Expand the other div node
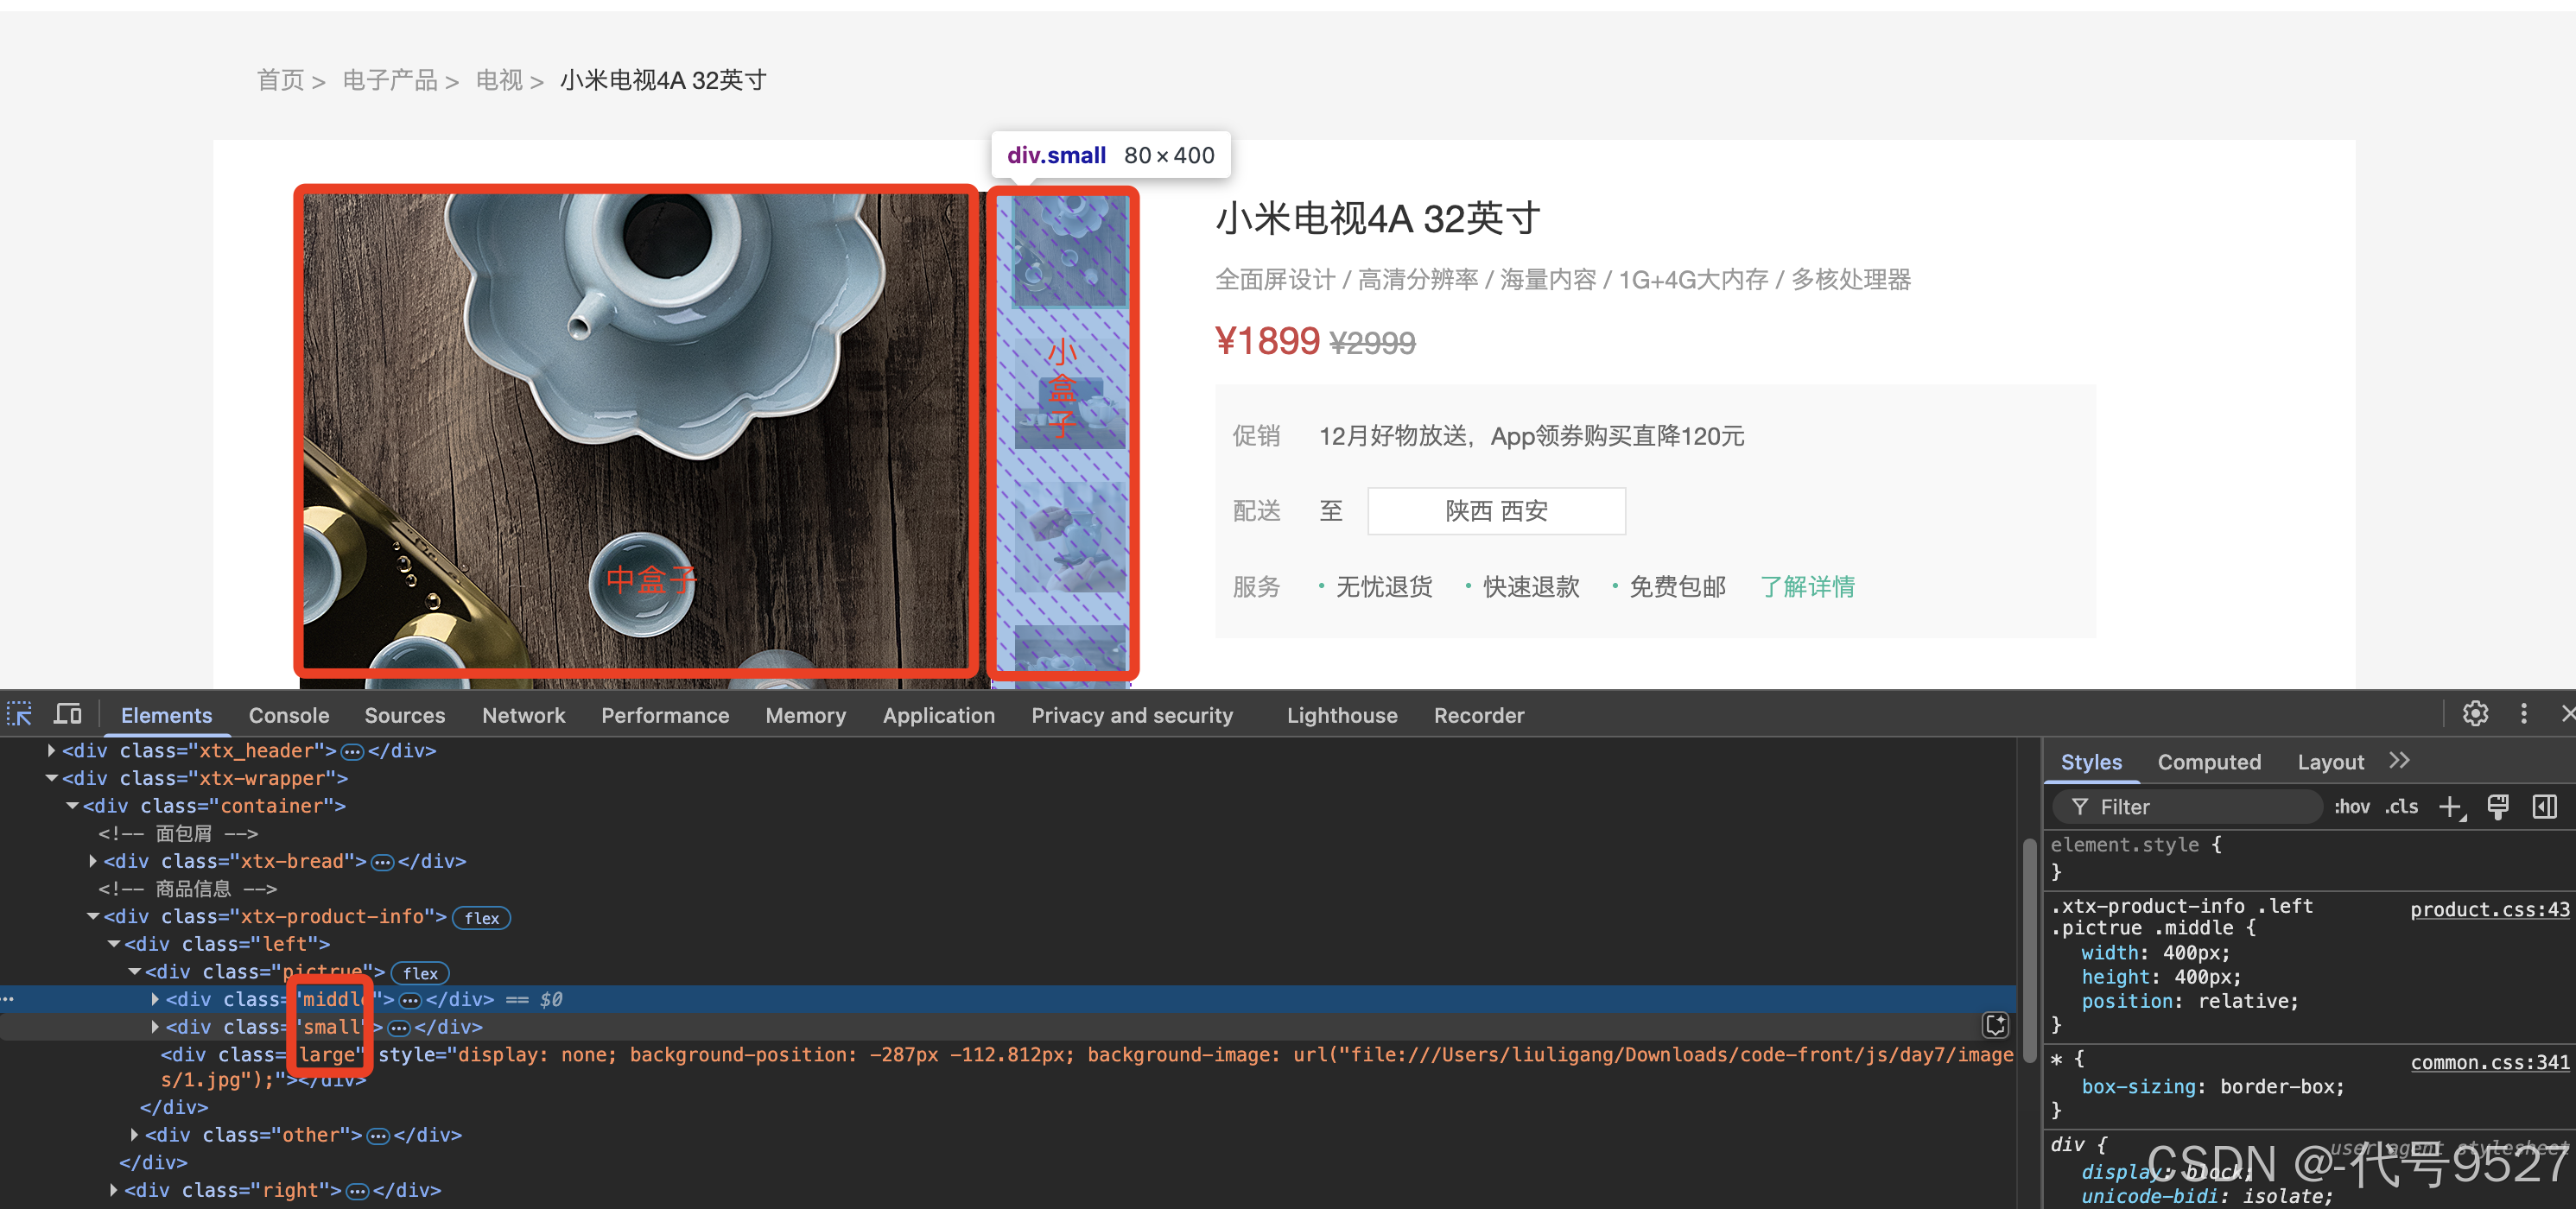 [134, 1135]
